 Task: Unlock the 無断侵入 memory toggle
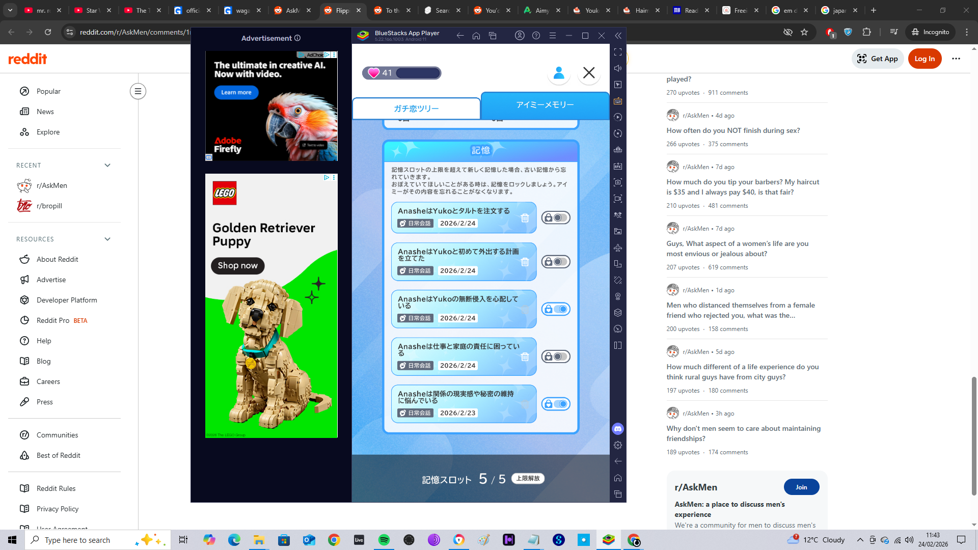[555, 309]
